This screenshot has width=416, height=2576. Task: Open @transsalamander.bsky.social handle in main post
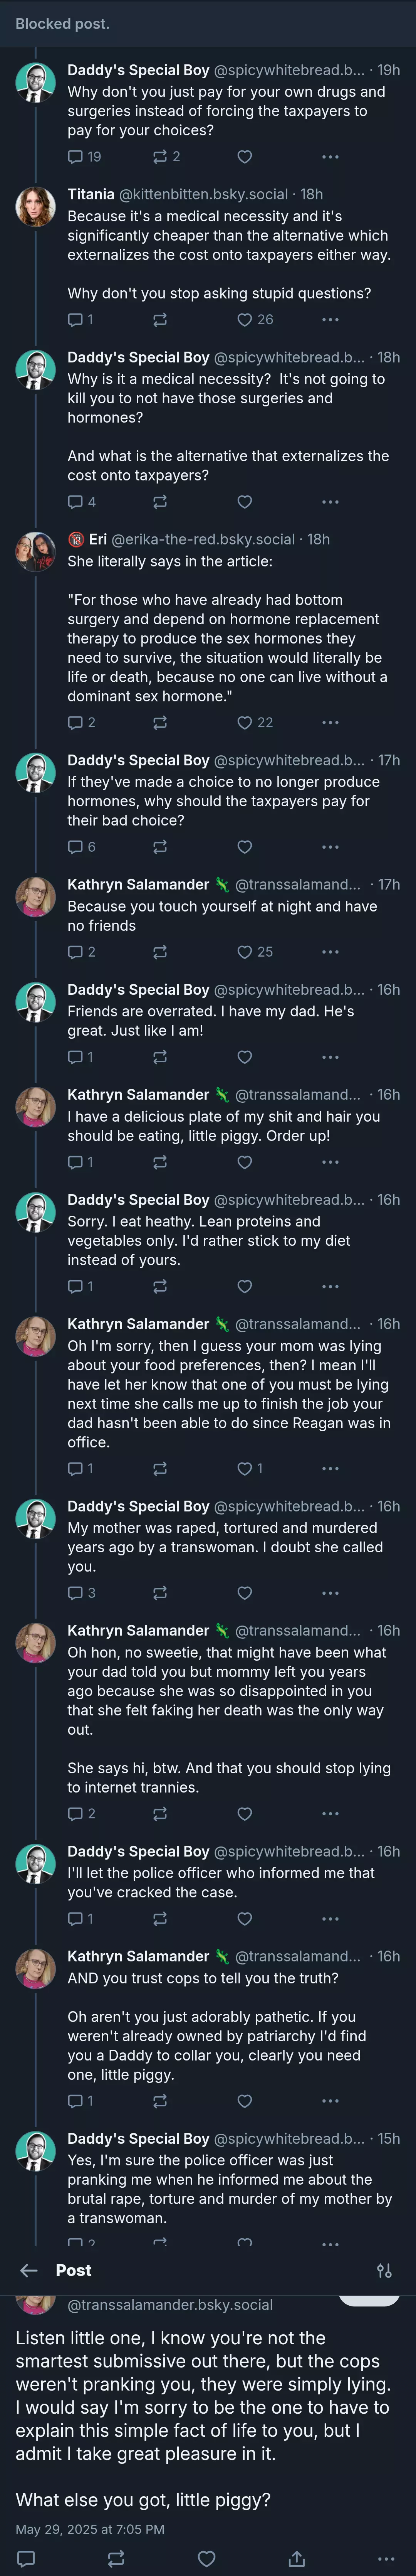click(170, 2304)
